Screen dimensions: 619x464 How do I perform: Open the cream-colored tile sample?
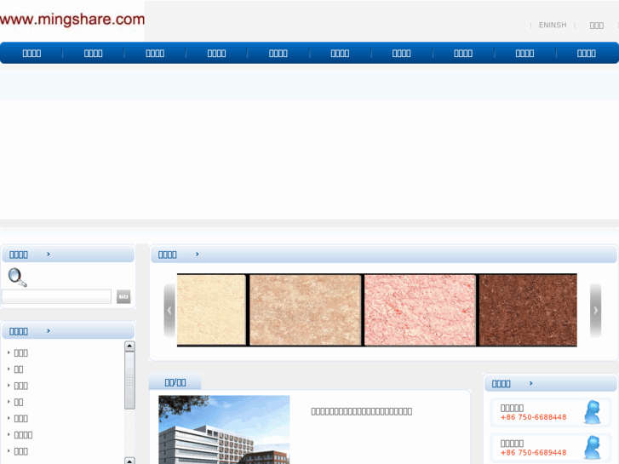[212, 310]
